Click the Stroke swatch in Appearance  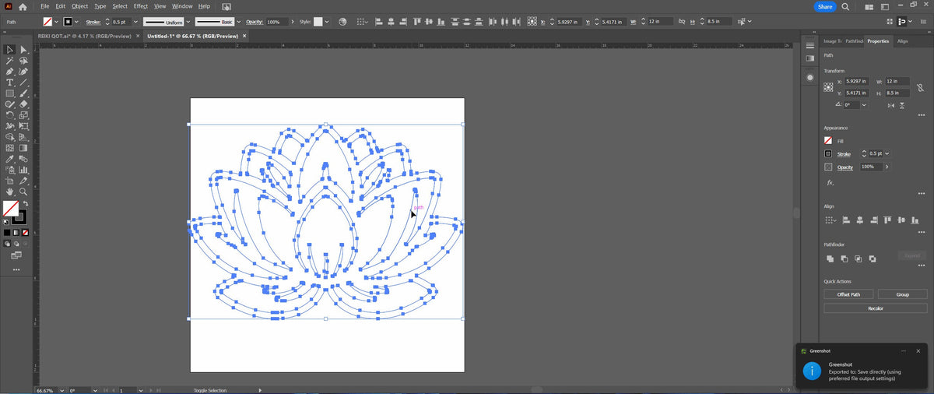point(829,154)
